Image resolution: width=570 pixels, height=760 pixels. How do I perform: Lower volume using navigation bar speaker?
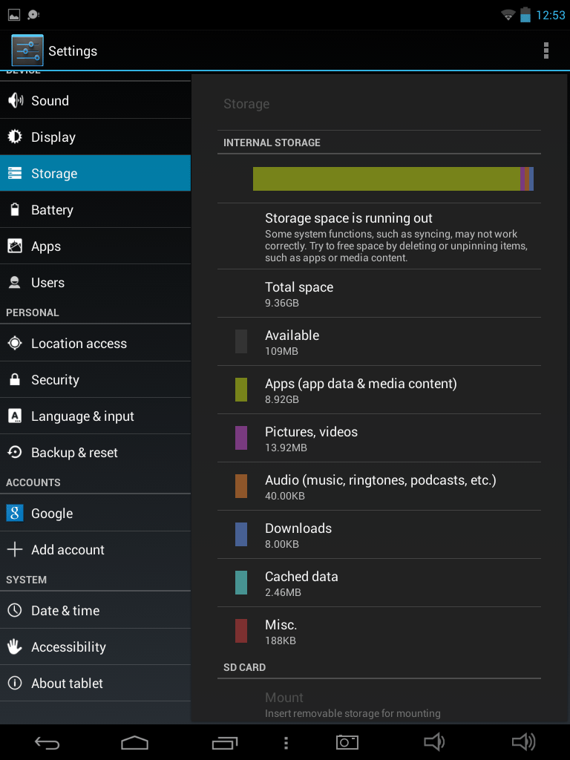(433, 742)
